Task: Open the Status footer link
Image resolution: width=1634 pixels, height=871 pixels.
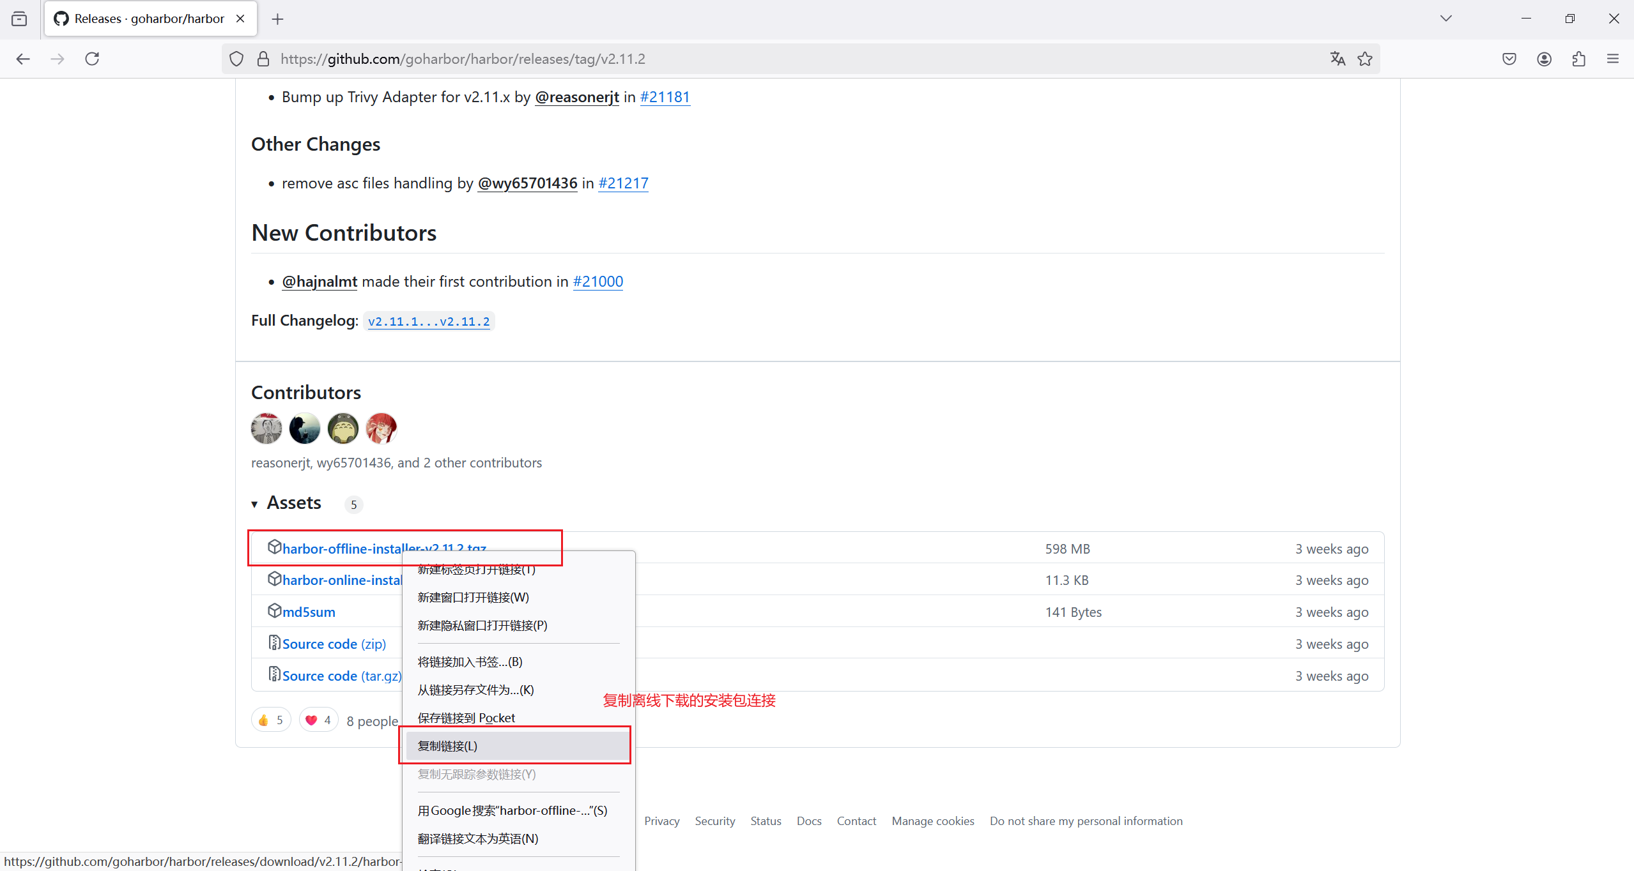Action: coord(766,821)
